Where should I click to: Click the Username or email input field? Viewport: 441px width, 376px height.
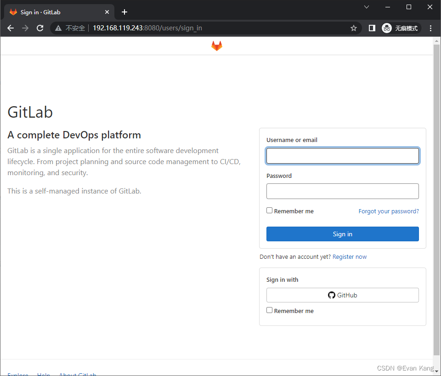tap(342, 156)
